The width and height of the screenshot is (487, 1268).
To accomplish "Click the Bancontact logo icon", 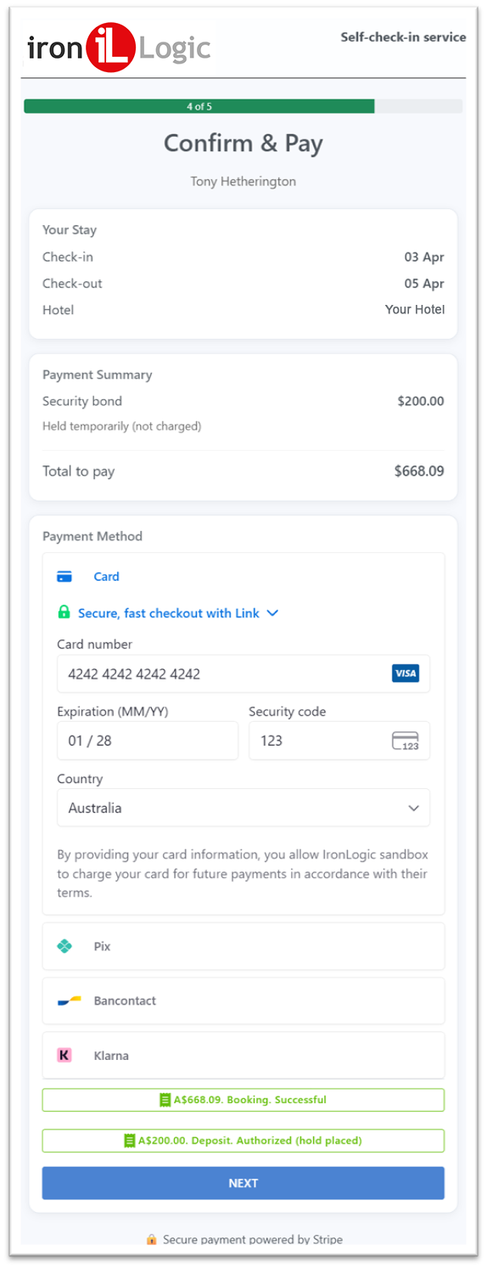I will 69,1000.
